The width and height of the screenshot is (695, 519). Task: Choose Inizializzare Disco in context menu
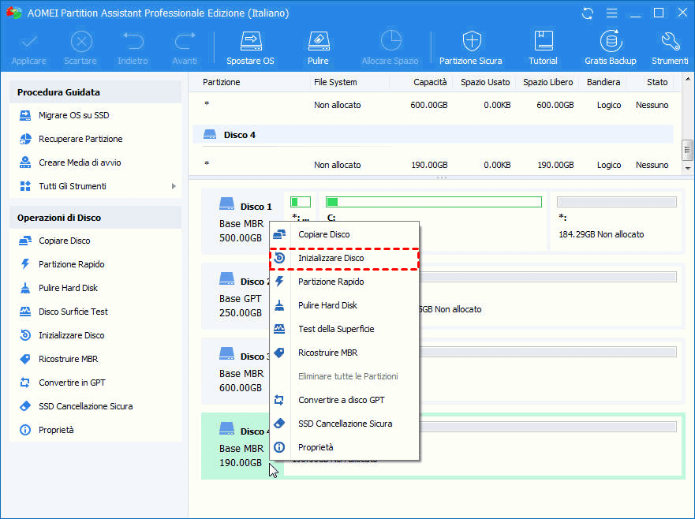(x=331, y=258)
